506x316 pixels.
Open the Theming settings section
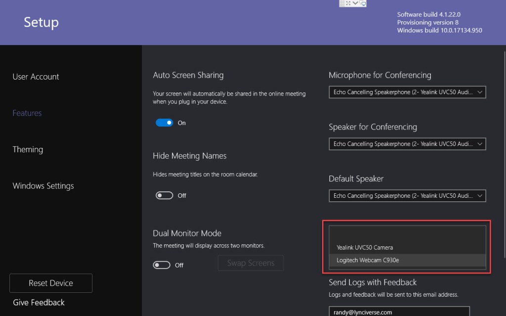coord(27,149)
